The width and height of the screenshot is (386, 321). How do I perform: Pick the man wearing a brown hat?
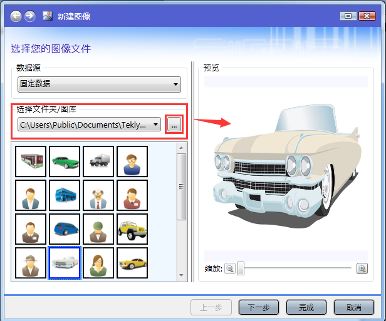pyautogui.click(x=31, y=263)
